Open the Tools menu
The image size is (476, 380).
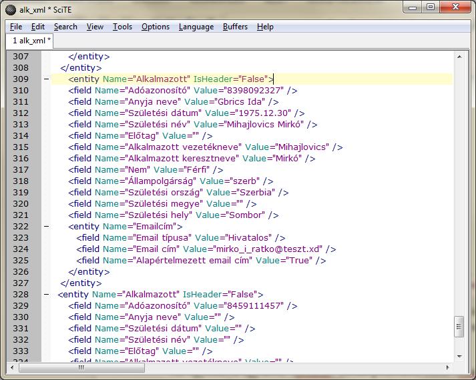pyautogui.click(x=122, y=27)
